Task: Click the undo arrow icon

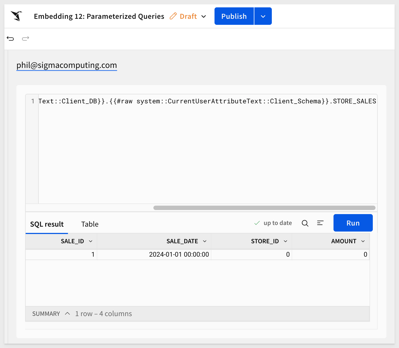Action: click(10, 38)
